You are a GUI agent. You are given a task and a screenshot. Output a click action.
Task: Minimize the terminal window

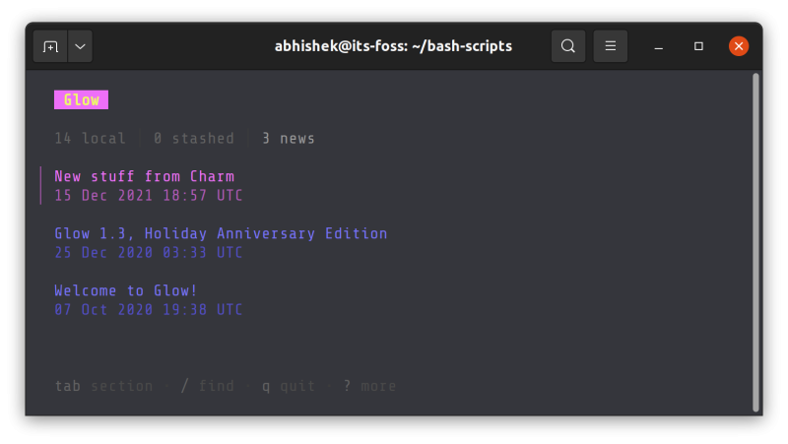pos(658,46)
